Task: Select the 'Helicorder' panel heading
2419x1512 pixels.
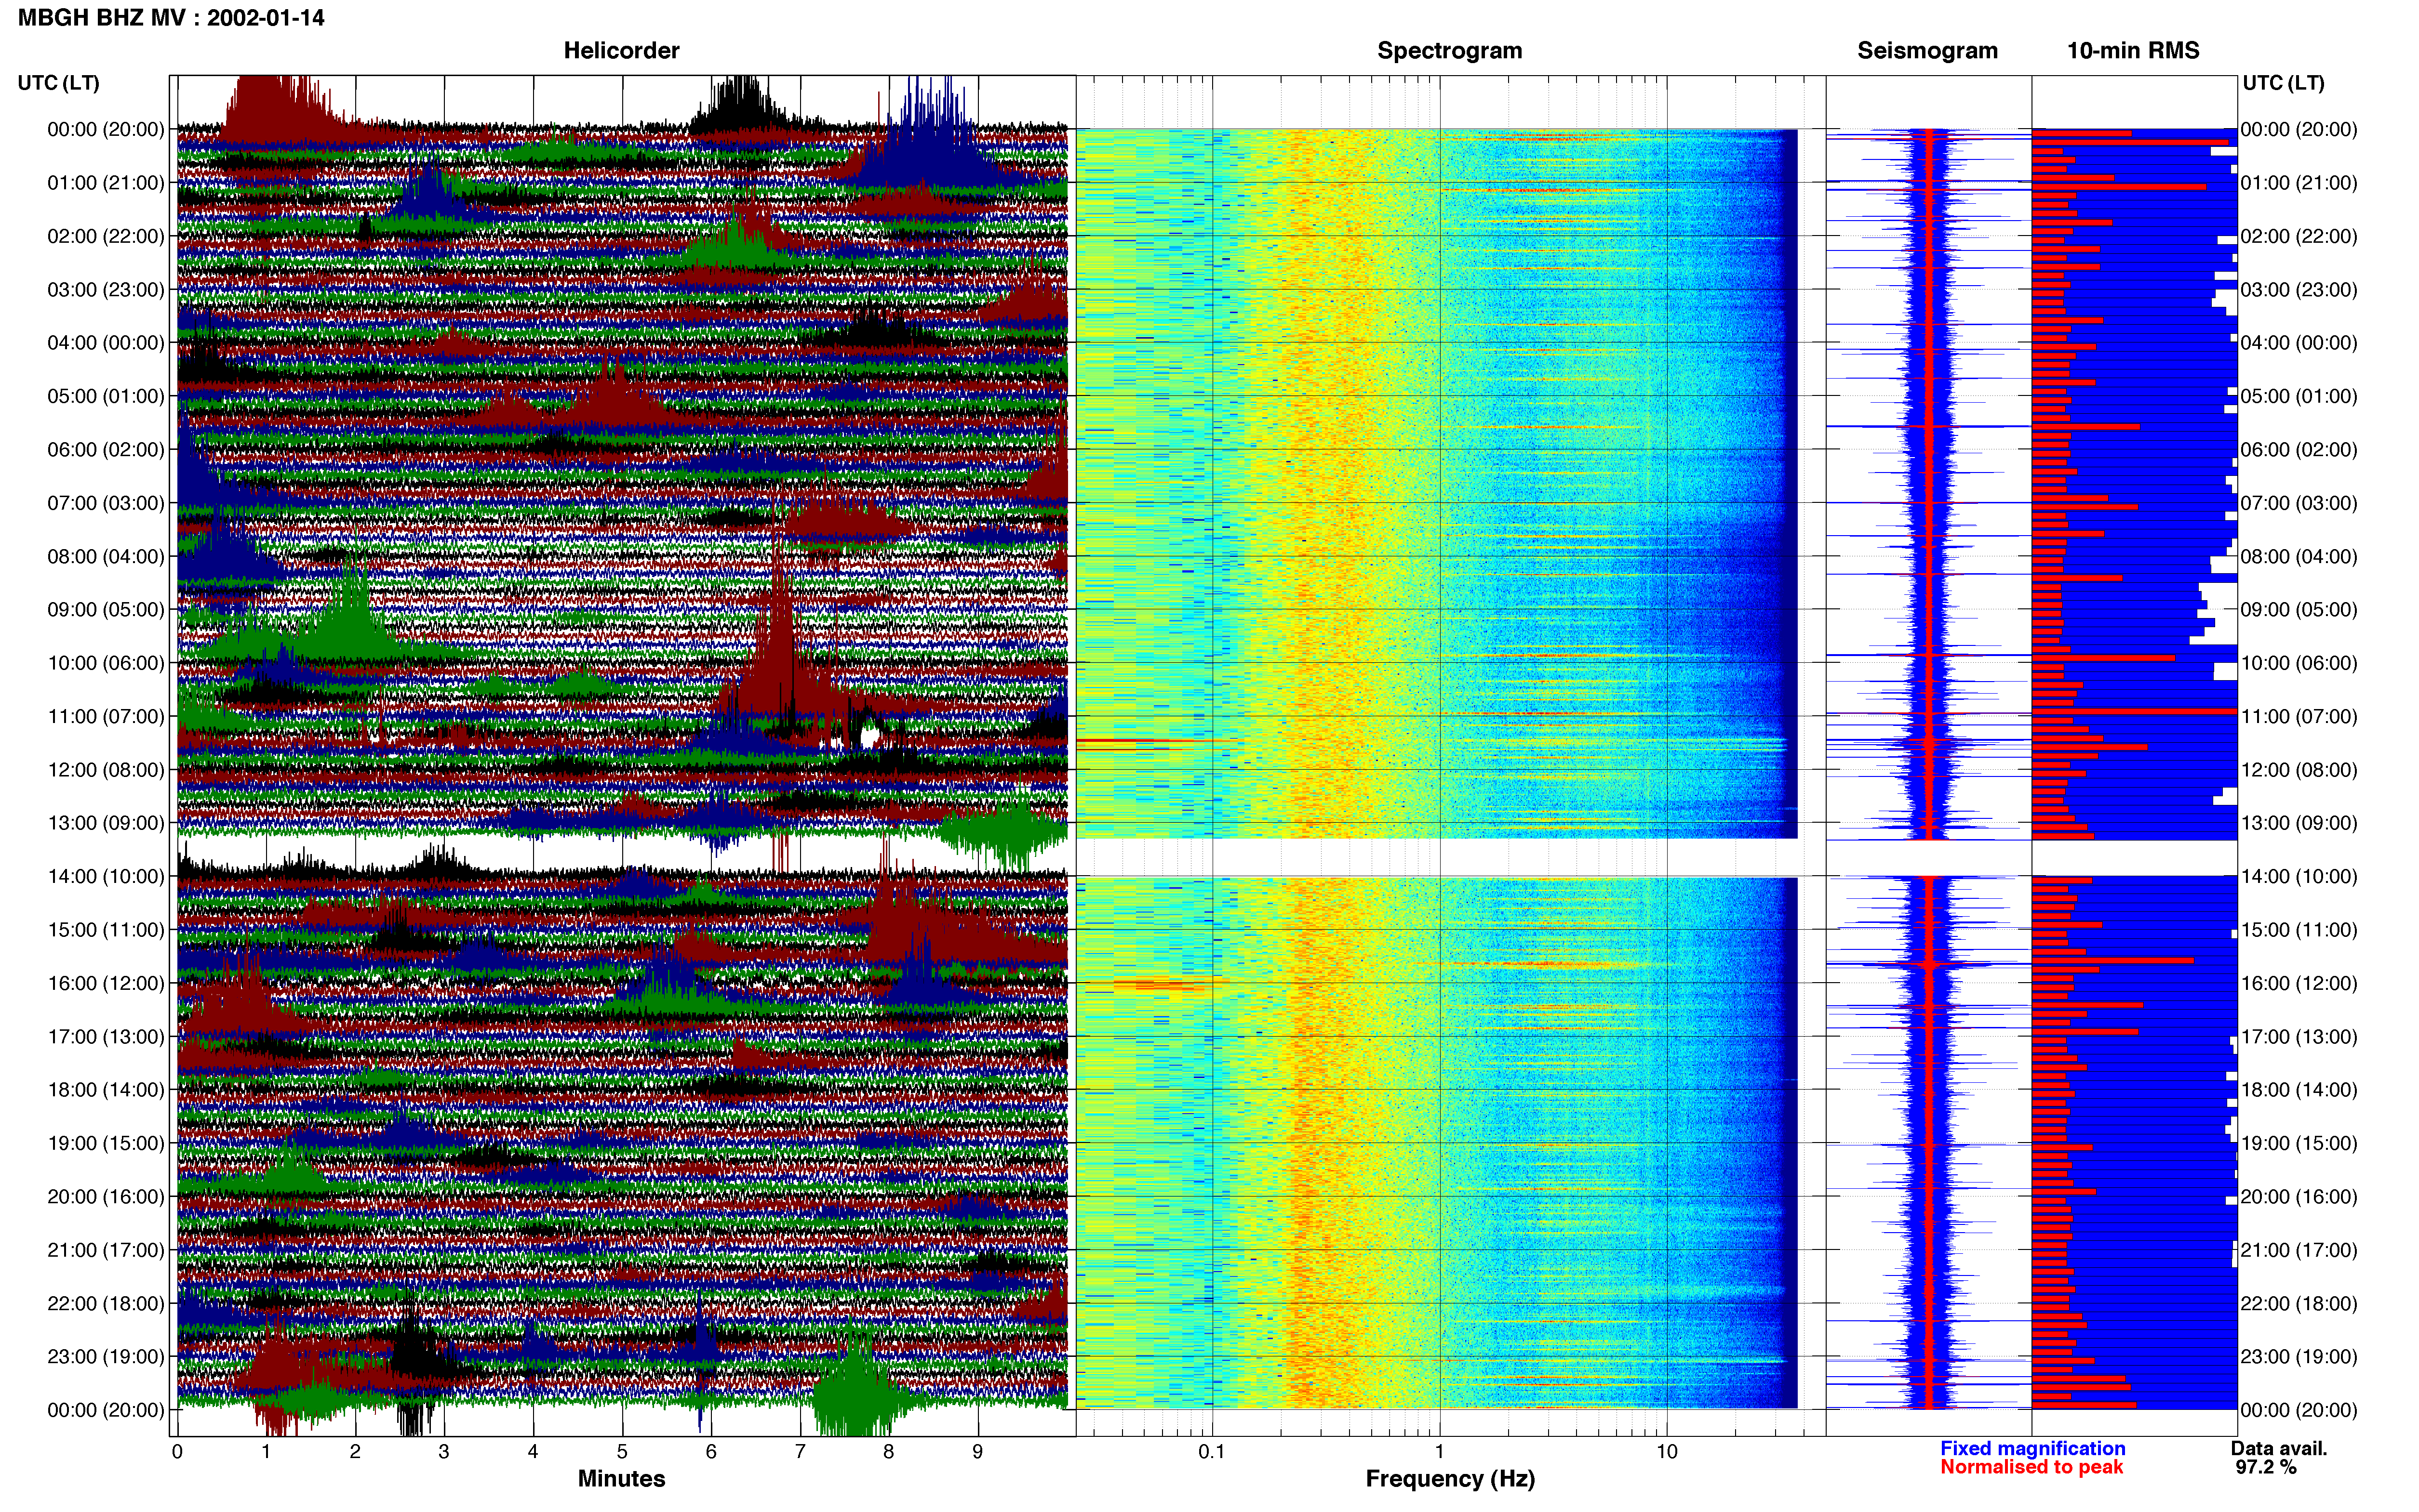Action: 621,51
